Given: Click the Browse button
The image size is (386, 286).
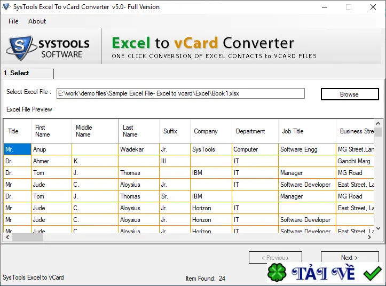Looking at the screenshot, I should pos(350,94).
